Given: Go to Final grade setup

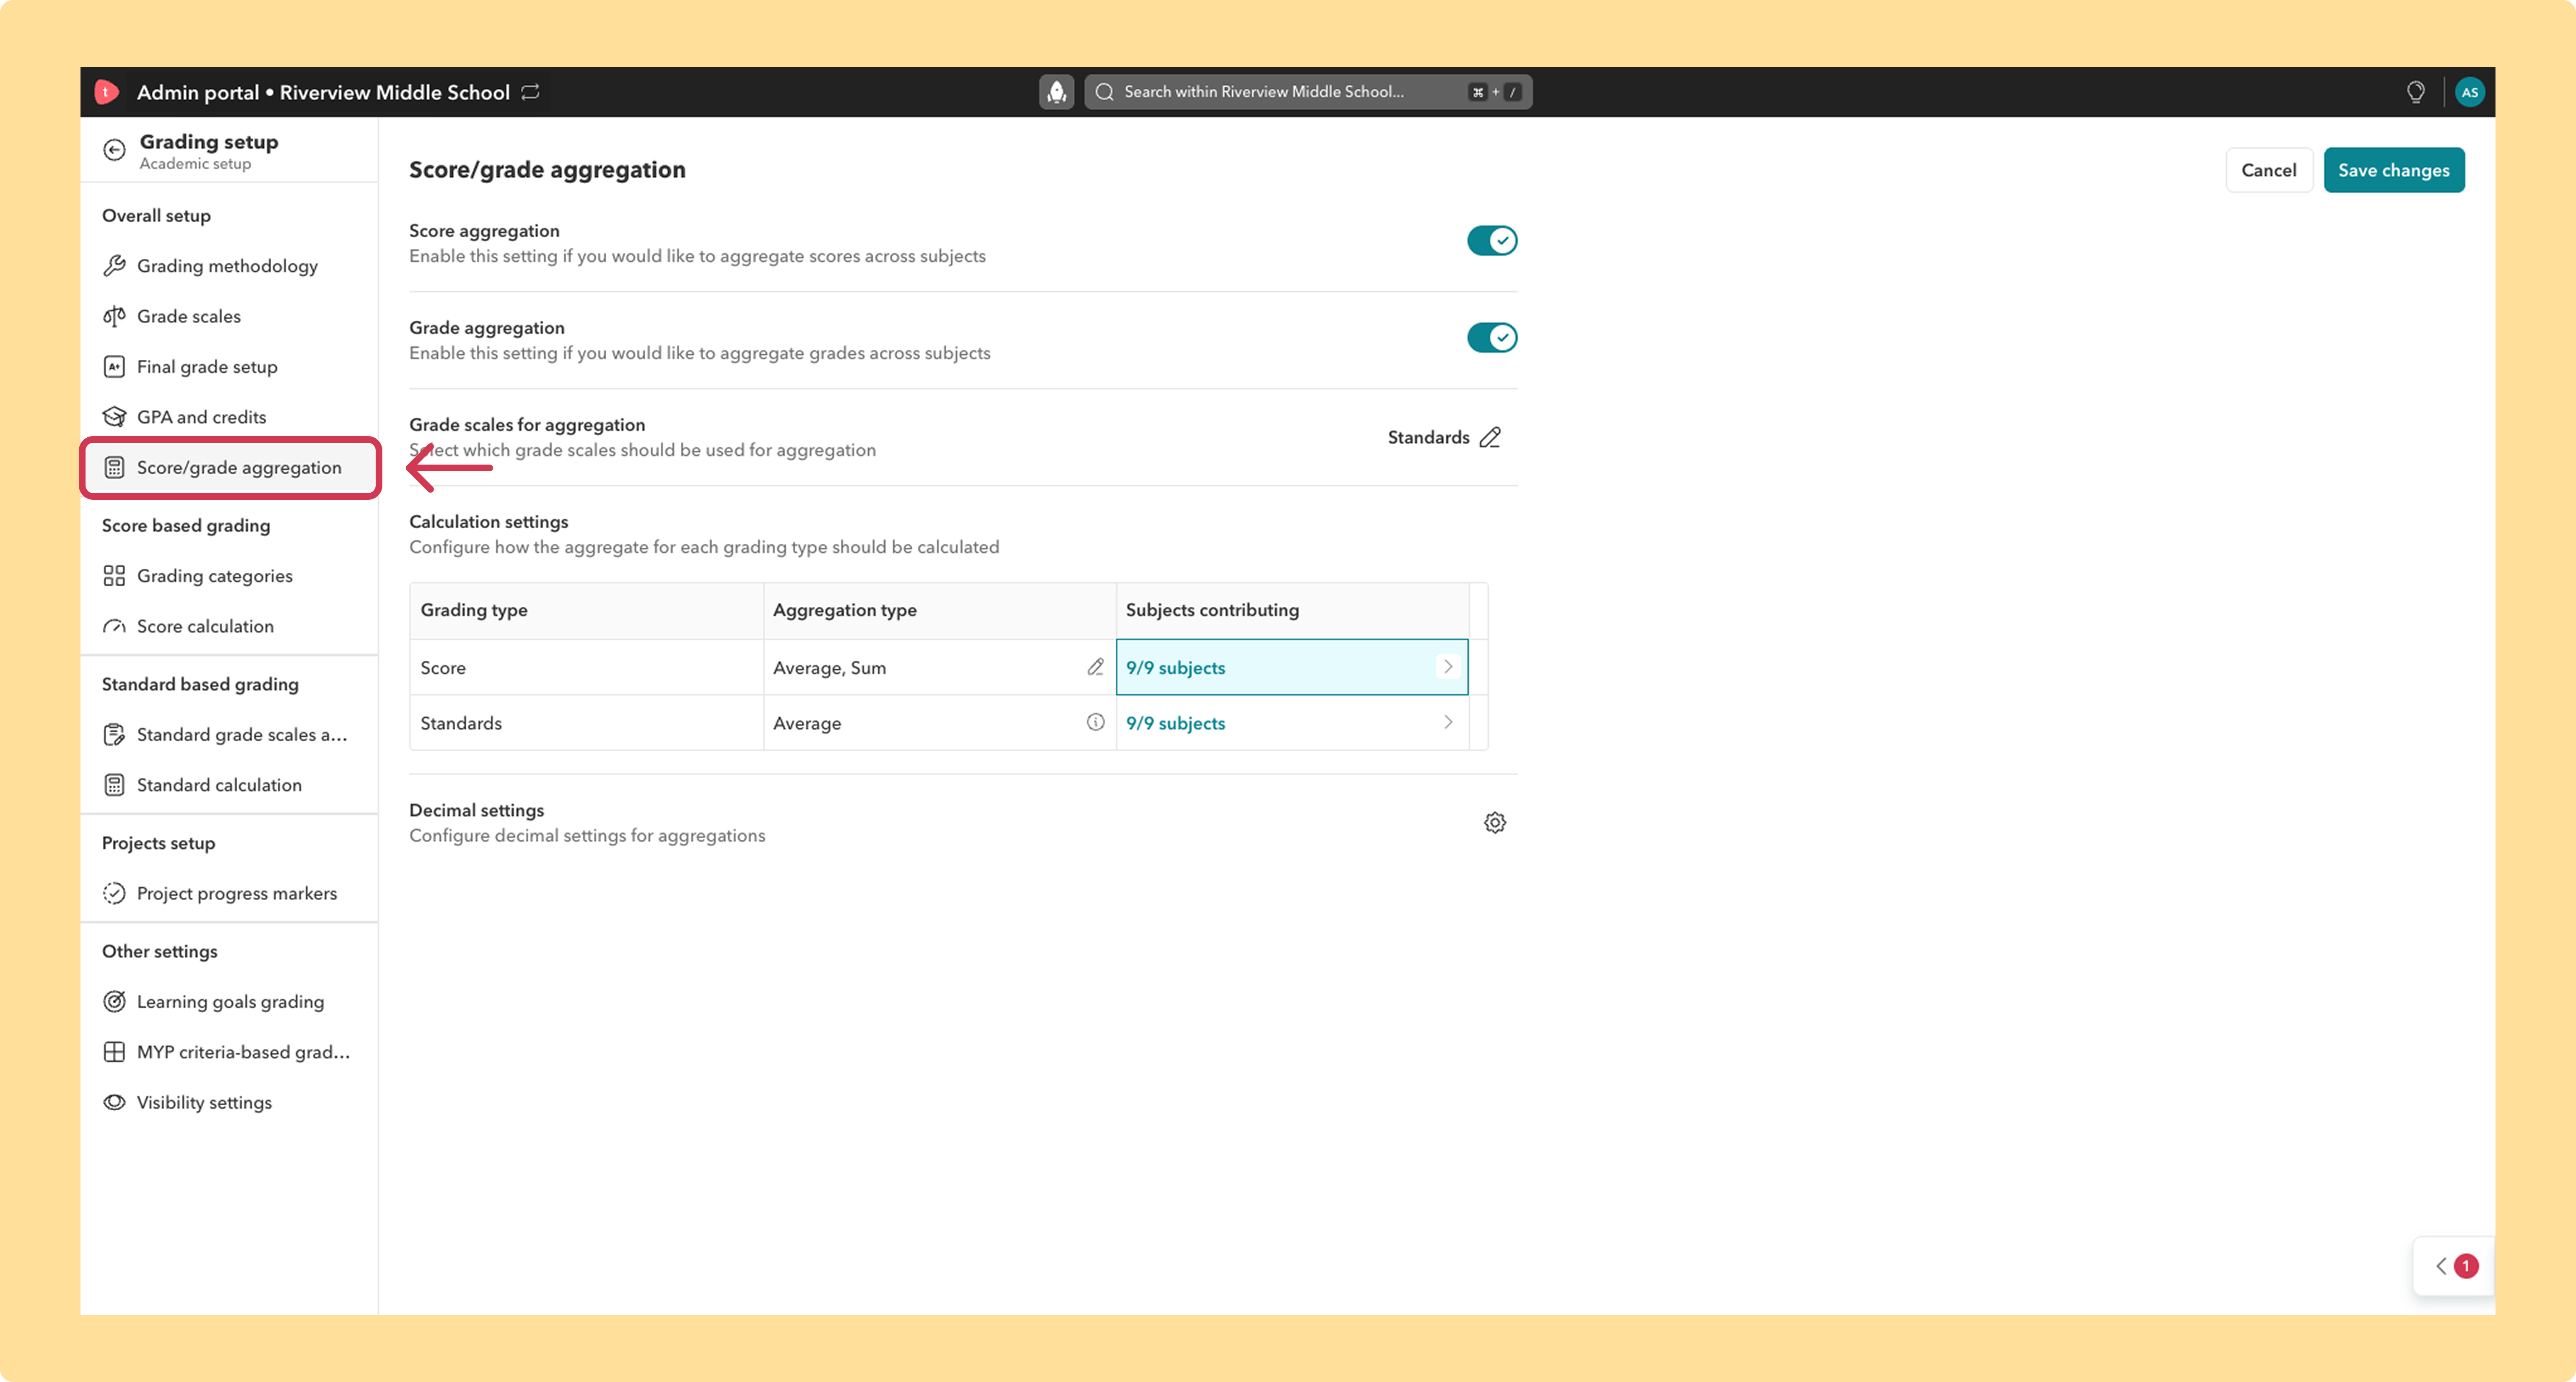Looking at the screenshot, I should [x=229, y=367].
